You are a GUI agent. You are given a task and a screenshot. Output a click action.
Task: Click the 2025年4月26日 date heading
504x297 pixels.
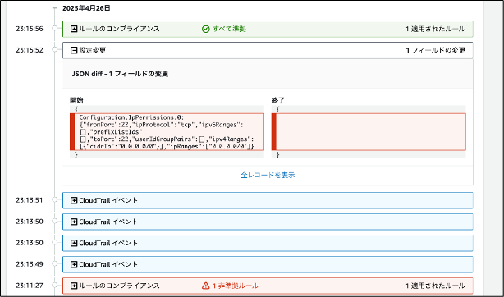[x=86, y=8]
